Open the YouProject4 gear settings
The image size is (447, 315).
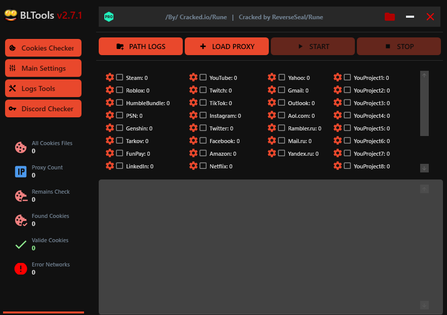(338, 115)
